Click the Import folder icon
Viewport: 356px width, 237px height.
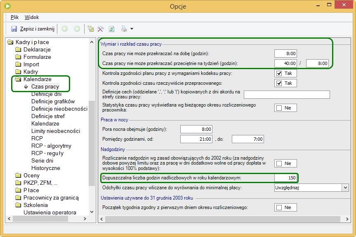pos(18,64)
